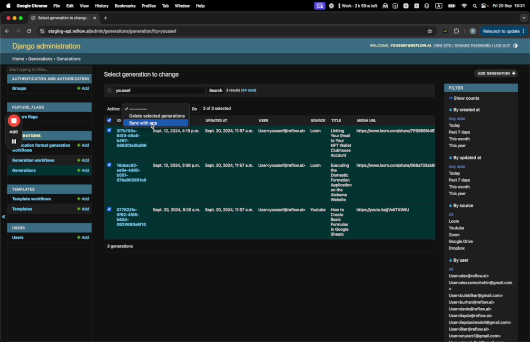Uncheck the Loom generation 2f7b786a row
Image resolution: width=530 pixels, height=342 pixels.
109,130
